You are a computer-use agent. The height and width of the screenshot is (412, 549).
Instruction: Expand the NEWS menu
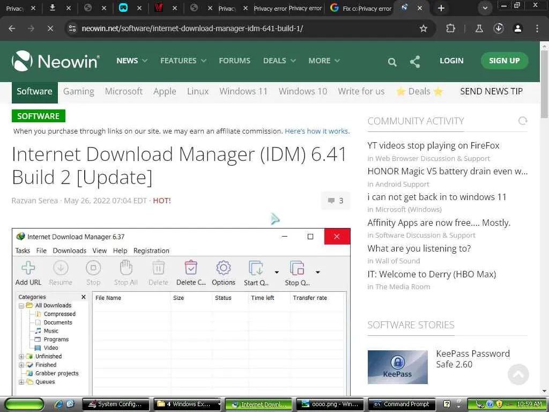click(x=132, y=61)
